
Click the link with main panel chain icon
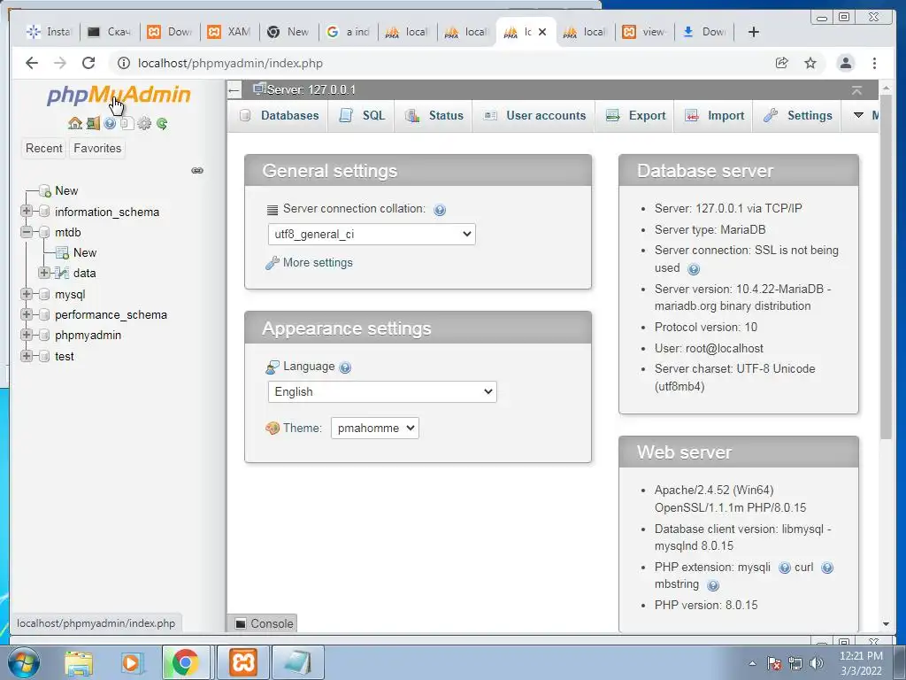pyautogui.click(x=197, y=171)
